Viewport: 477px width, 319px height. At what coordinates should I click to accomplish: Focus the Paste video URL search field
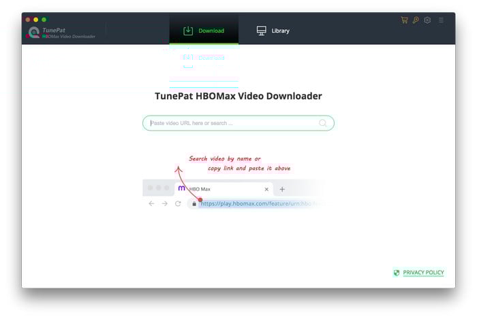(x=238, y=123)
